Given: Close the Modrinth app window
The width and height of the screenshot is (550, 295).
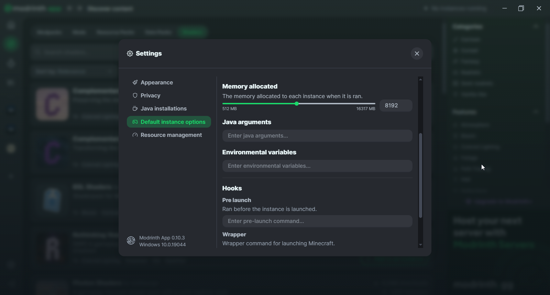Looking at the screenshot, I should pyautogui.click(x=539, y=8).
